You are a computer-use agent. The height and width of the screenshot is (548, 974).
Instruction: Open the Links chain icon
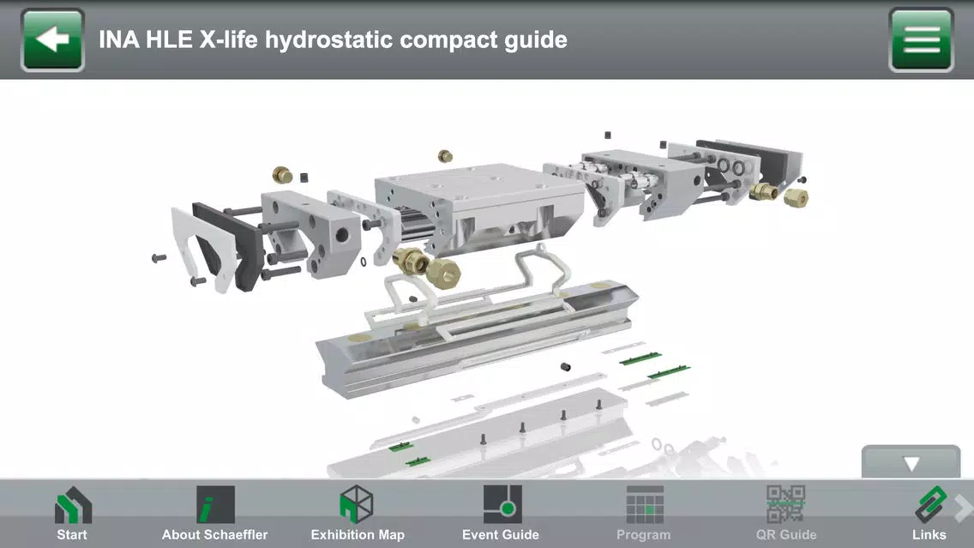tap(930, 504)
